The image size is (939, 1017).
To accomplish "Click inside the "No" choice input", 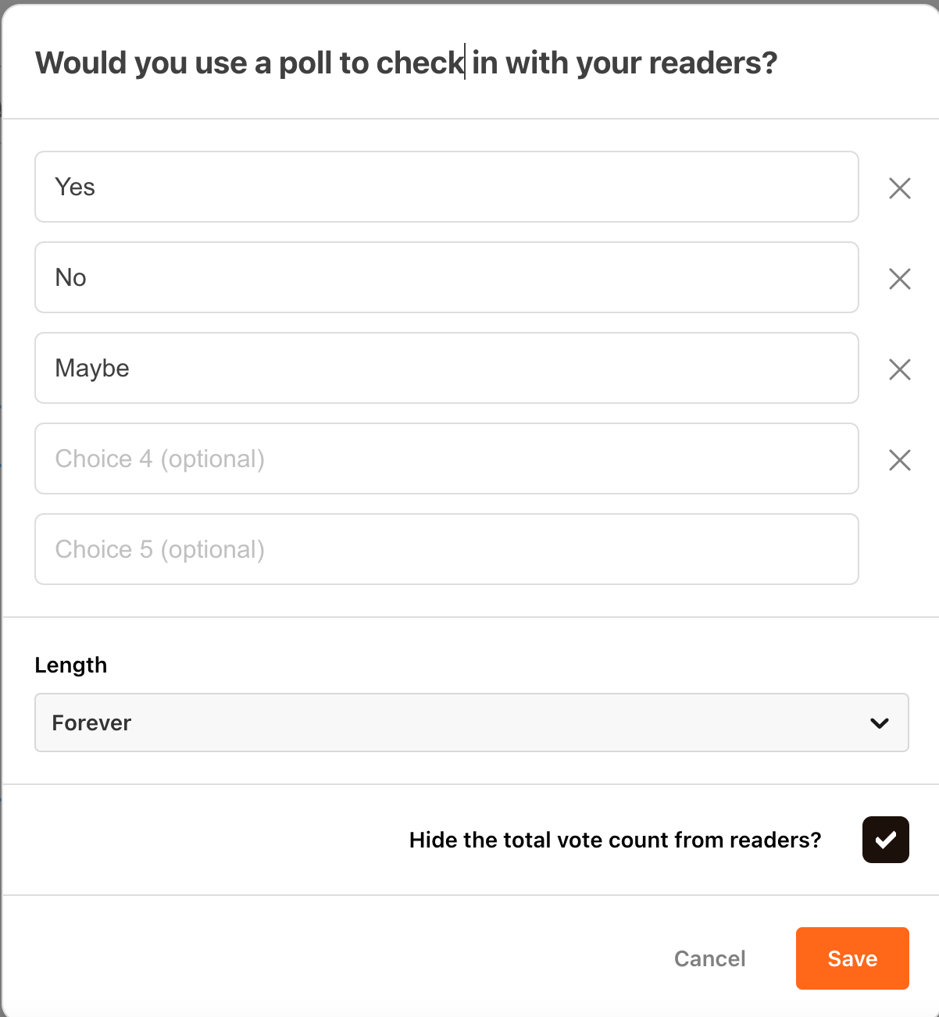I will click(446, 278).
